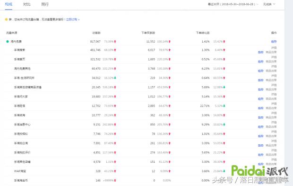
Task: Select the 手淘首页 source name
Action: [19, 59]
